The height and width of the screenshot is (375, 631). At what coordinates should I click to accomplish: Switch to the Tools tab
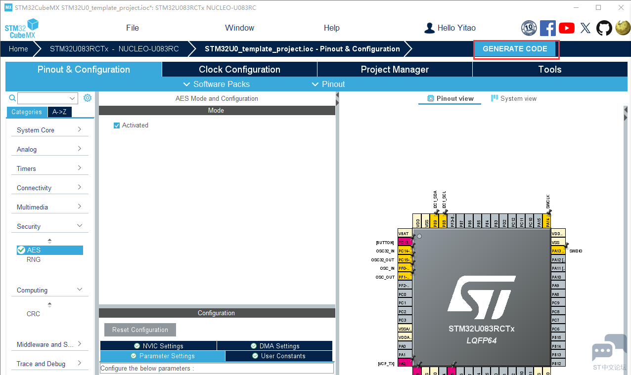[550, 69]
